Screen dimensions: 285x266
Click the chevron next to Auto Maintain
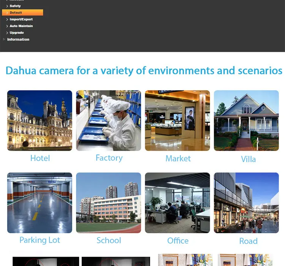coord(7,26)
